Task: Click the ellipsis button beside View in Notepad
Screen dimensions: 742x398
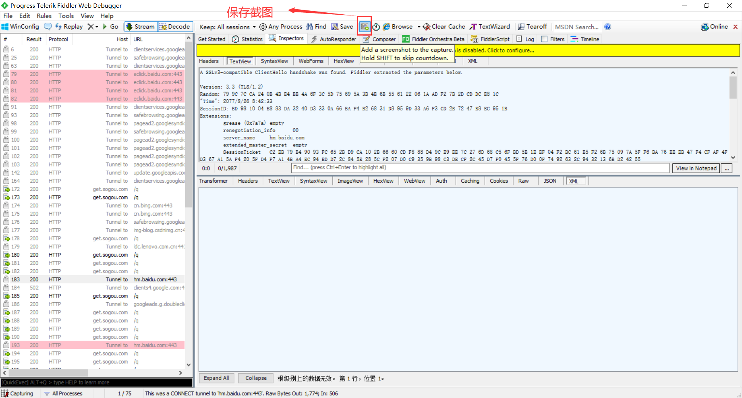Action: point(727,168)
